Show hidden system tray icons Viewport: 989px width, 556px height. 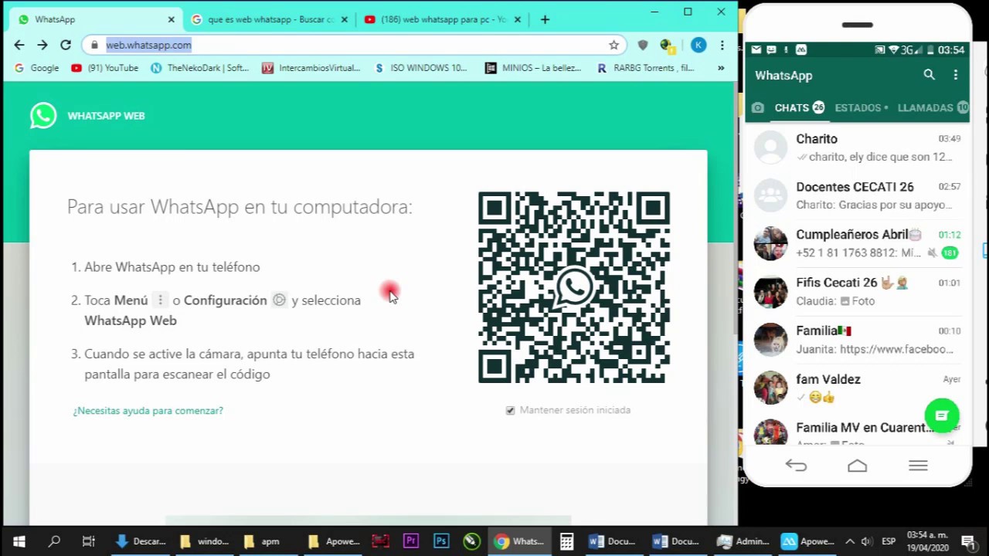850,541
